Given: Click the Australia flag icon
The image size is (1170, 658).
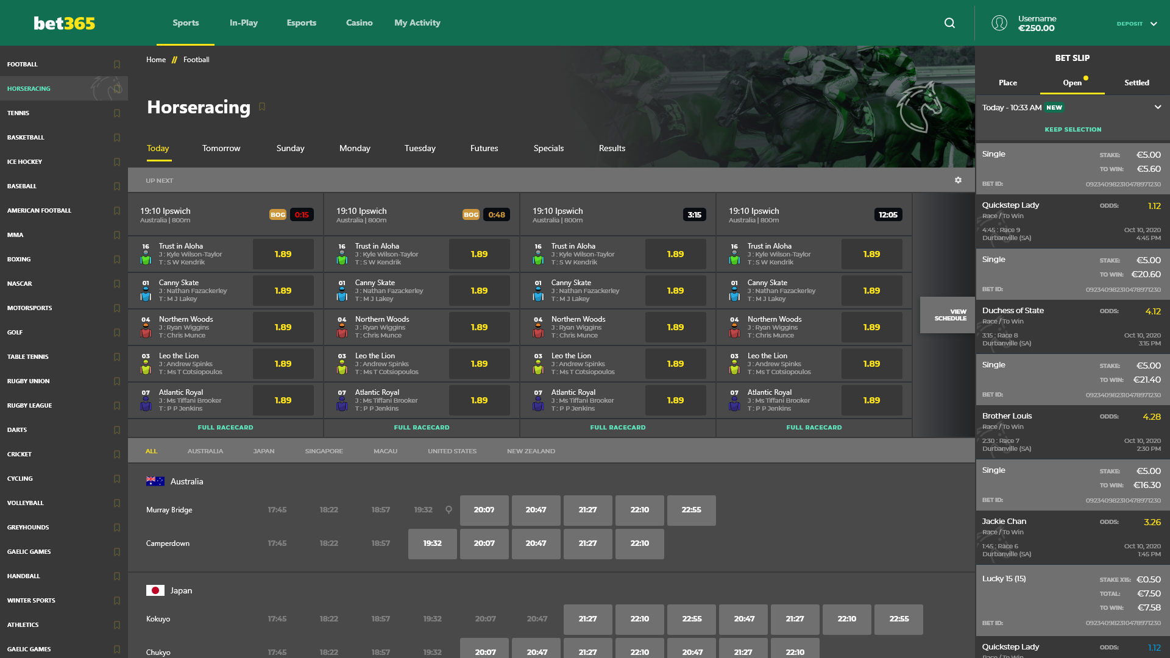Looking at the screenshot, I should click(x=155, y=481).
